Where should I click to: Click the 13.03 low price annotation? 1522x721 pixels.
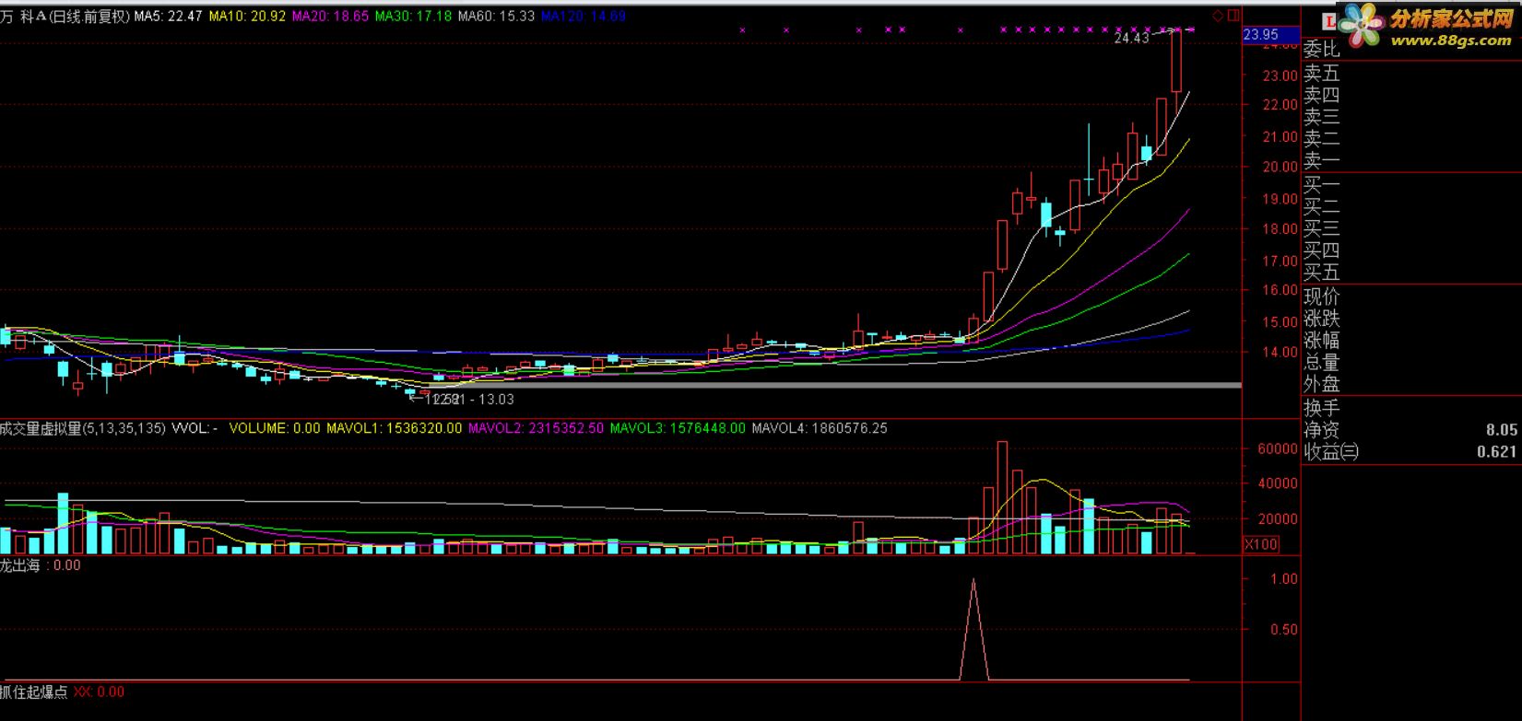coord(496,400)
